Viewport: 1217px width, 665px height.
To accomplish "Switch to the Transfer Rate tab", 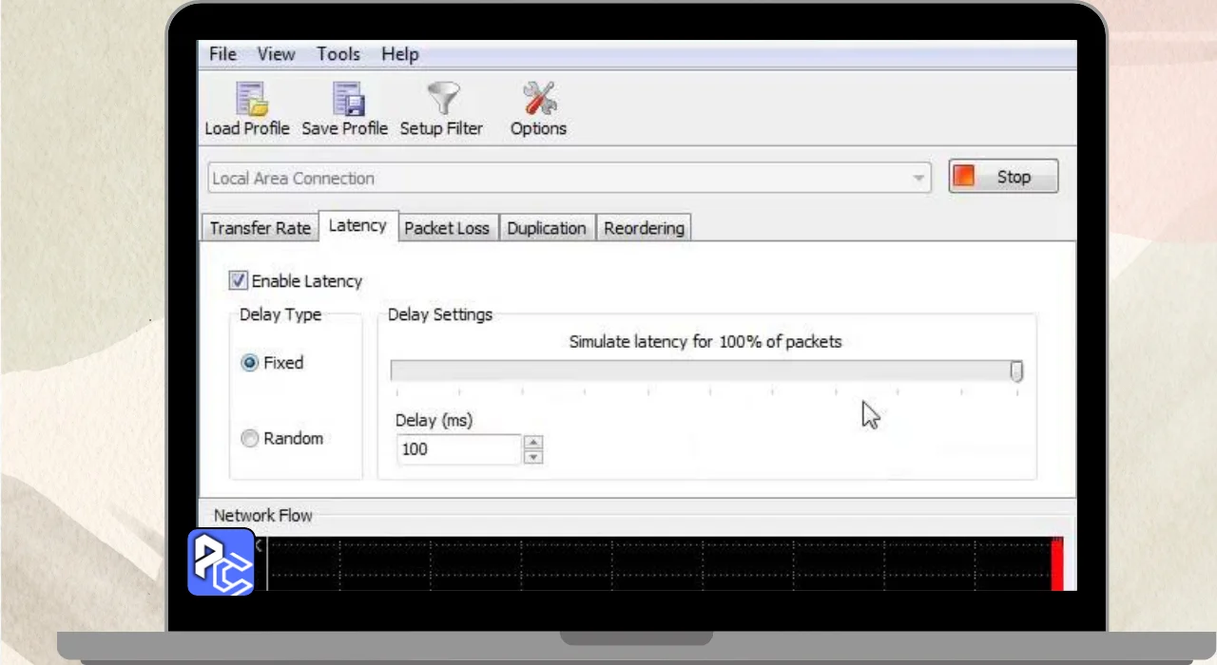I will (x=261, y=228).
